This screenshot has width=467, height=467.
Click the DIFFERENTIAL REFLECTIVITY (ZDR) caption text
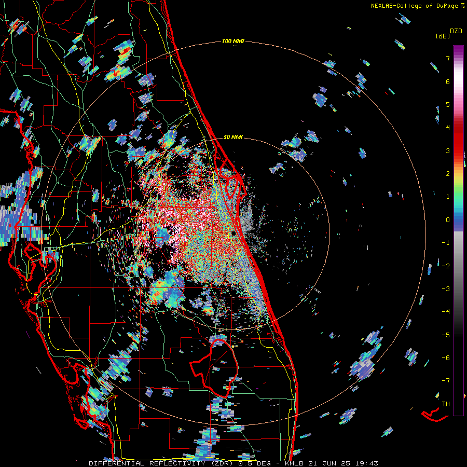(x=162, y=463)
